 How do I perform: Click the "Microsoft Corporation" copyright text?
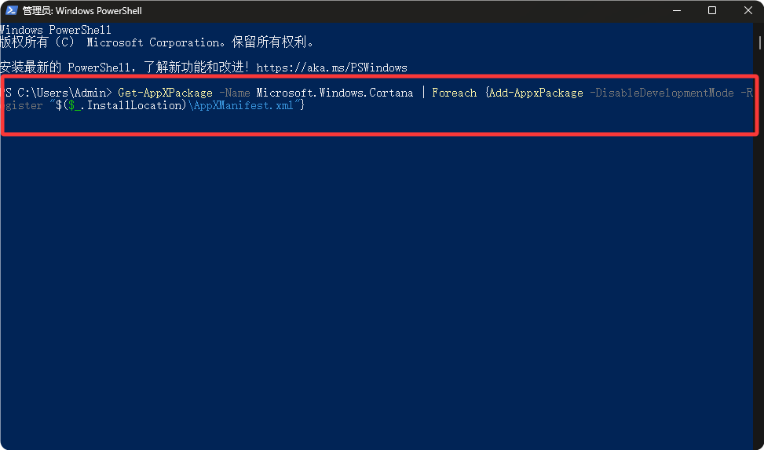point(140,42)
